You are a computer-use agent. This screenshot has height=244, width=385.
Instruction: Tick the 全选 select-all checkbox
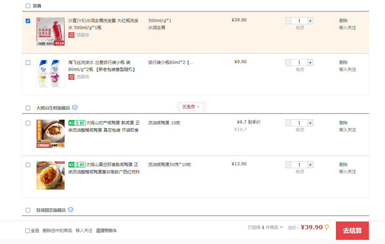28,231
